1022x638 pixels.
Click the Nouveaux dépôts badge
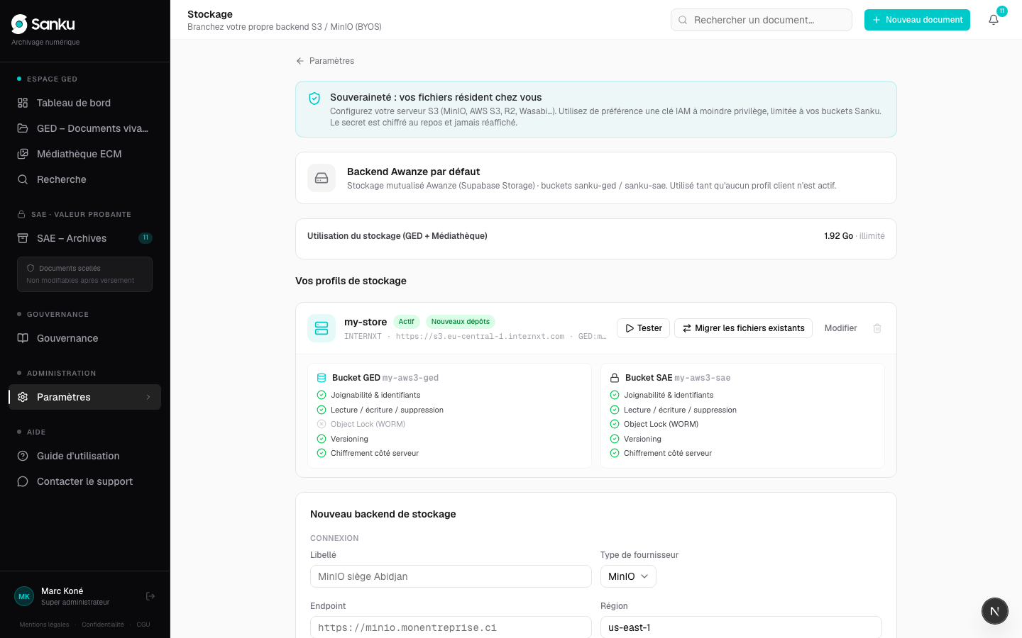[461, 322]
